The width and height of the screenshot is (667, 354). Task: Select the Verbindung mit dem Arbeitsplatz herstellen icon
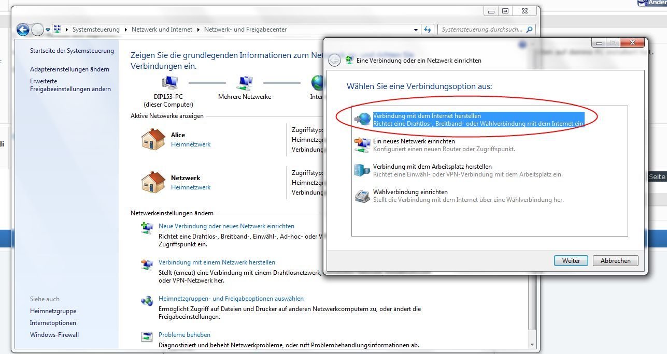363,170
